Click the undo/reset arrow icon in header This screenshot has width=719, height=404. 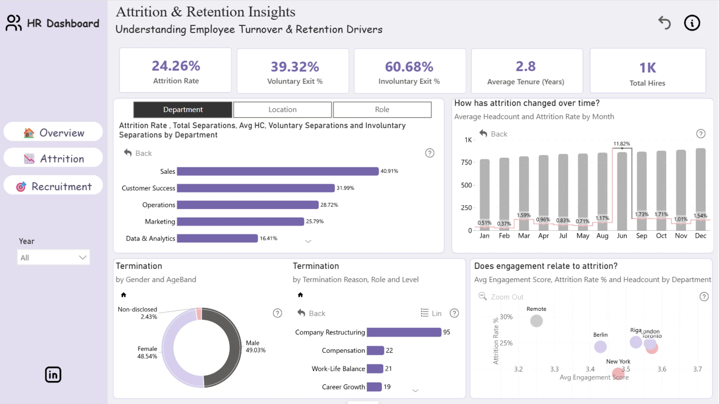tap(664, 23)
